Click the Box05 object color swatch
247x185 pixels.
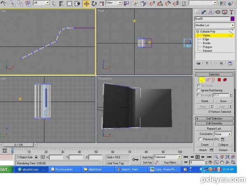[x=233, y=19]
